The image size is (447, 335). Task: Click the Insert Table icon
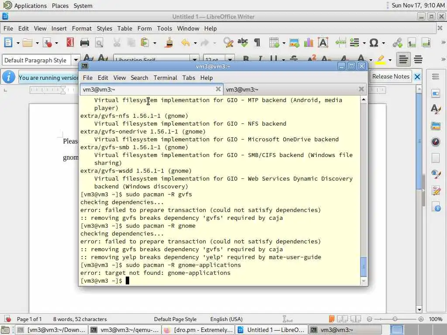click(274, 43)
